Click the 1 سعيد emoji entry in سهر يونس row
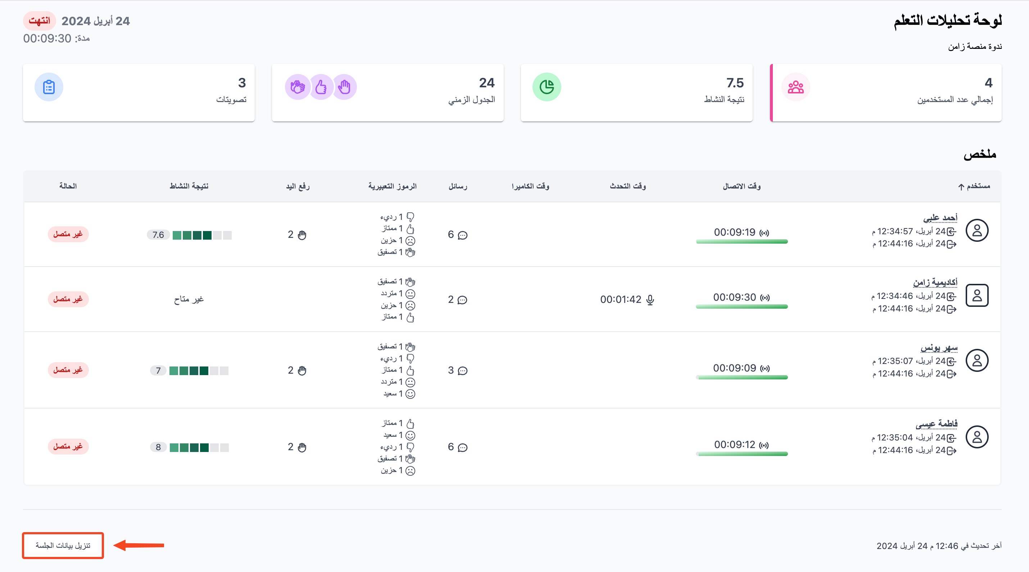Screen dimensions: 1029x572 399,394
